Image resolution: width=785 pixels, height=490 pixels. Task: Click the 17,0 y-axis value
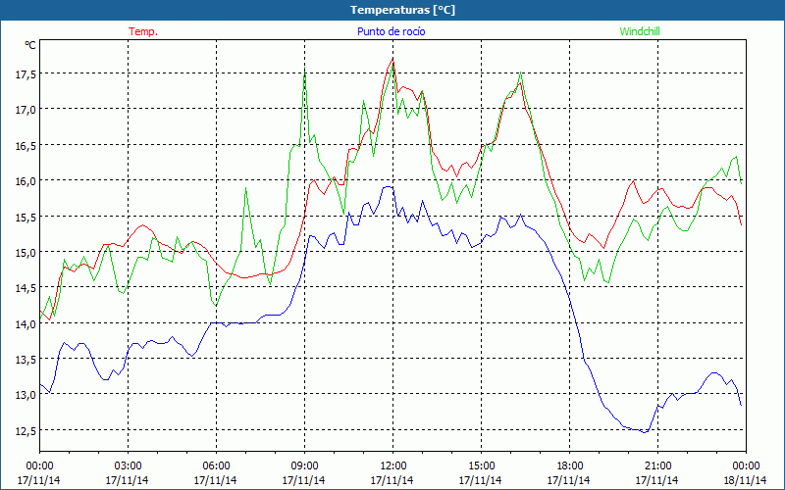pos(26,110)
